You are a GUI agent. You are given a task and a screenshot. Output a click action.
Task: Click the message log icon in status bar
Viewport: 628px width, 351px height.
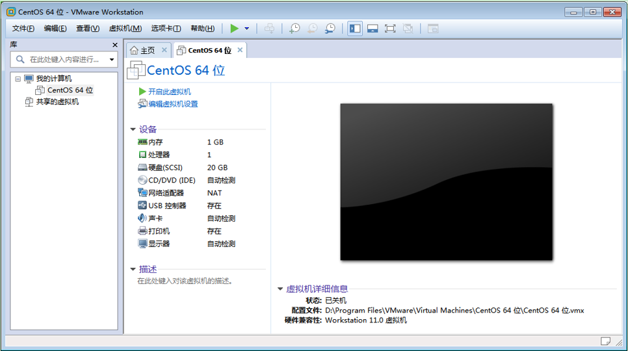pyautogui.click(x=606, y=341)
